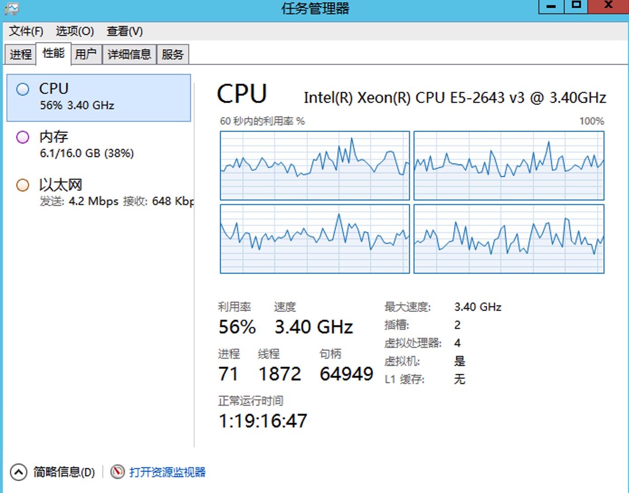This screenshot has width=629, height=493.
Task: Click the orange Ethernet (以太网) circle icon
Action: tap(23, 185)
